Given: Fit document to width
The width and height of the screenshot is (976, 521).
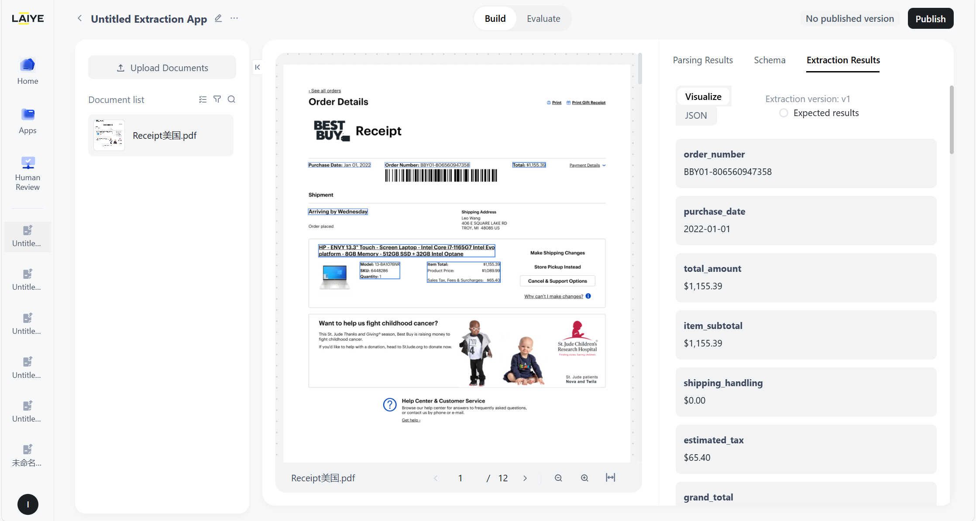Looking at the screenshot, I should [x=610, y=477].
